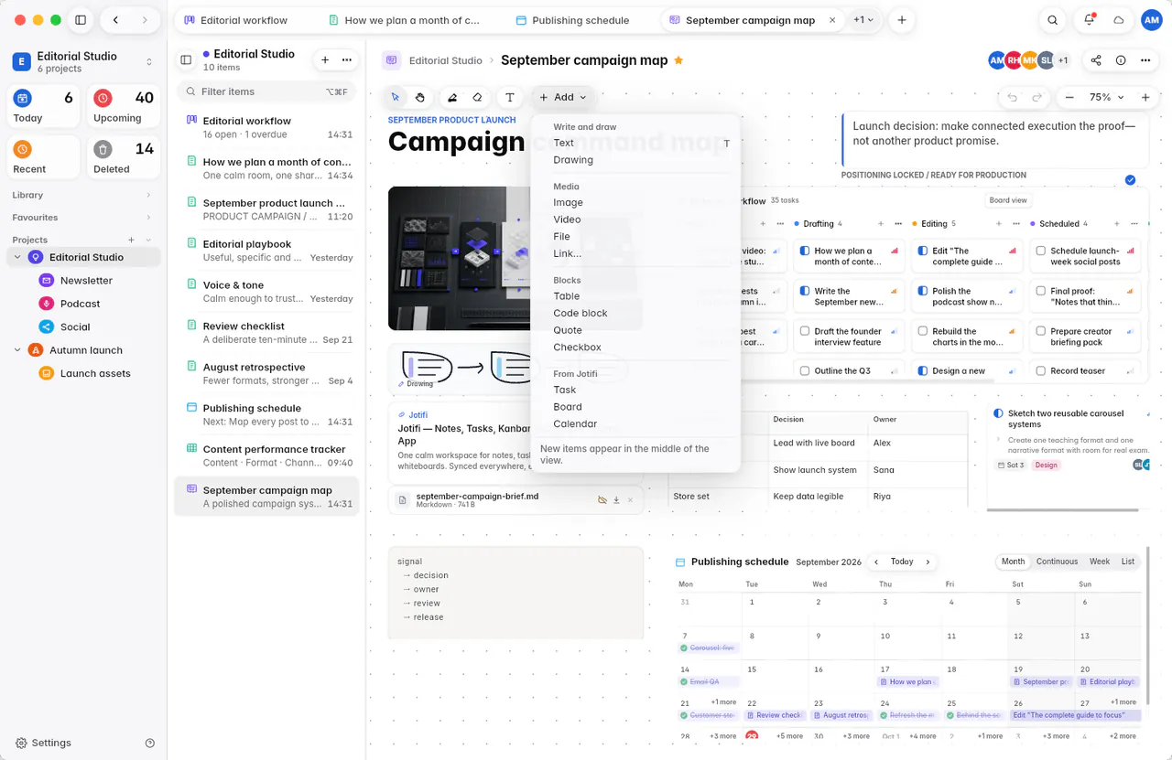Check 'Schedule launch-week social posts' task
Screen dimensions: 1172x760
(x=1040, y=251)
